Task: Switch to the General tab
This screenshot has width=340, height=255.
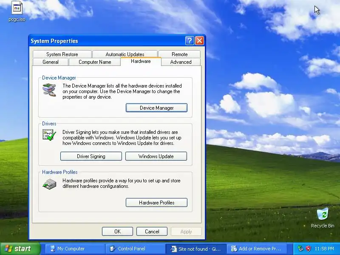Action: 51,62
